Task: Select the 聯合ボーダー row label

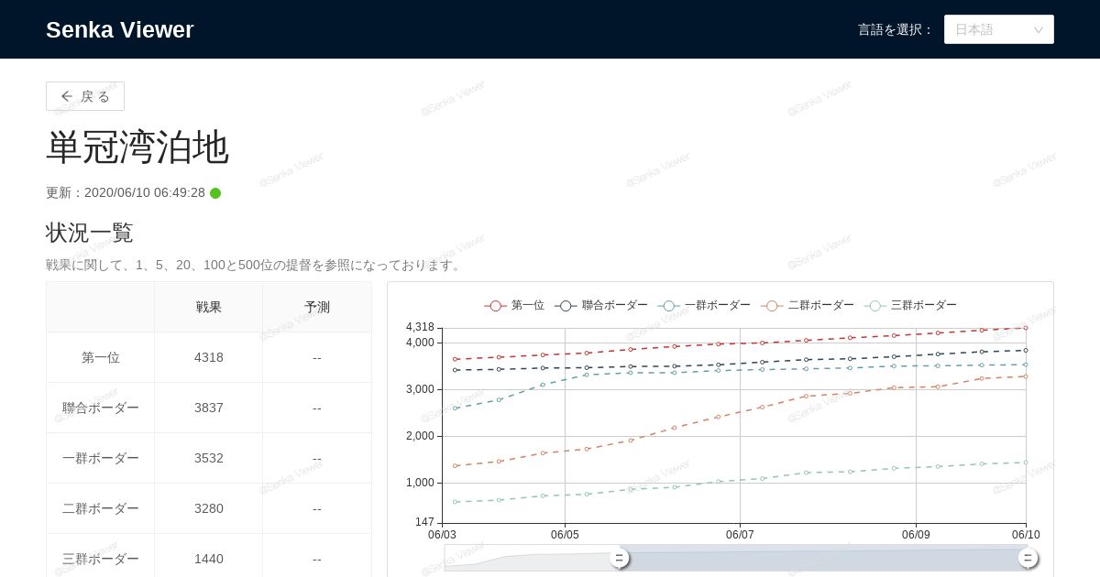Action: [101, 408]
